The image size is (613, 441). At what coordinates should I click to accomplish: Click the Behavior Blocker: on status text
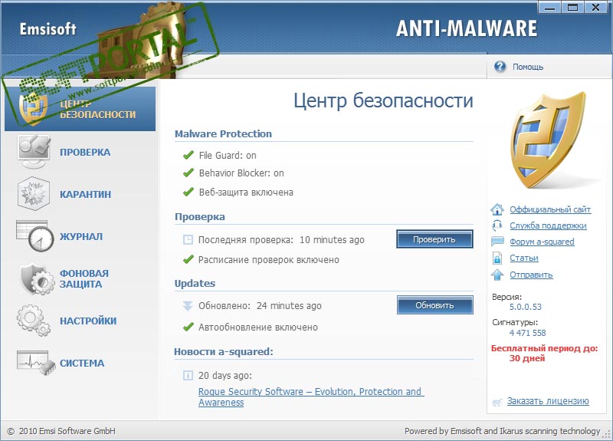coord(241,173)
